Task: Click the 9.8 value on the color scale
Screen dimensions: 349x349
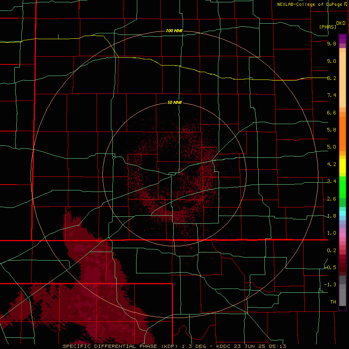Action: pyautogui.click(x=332, y=43)
